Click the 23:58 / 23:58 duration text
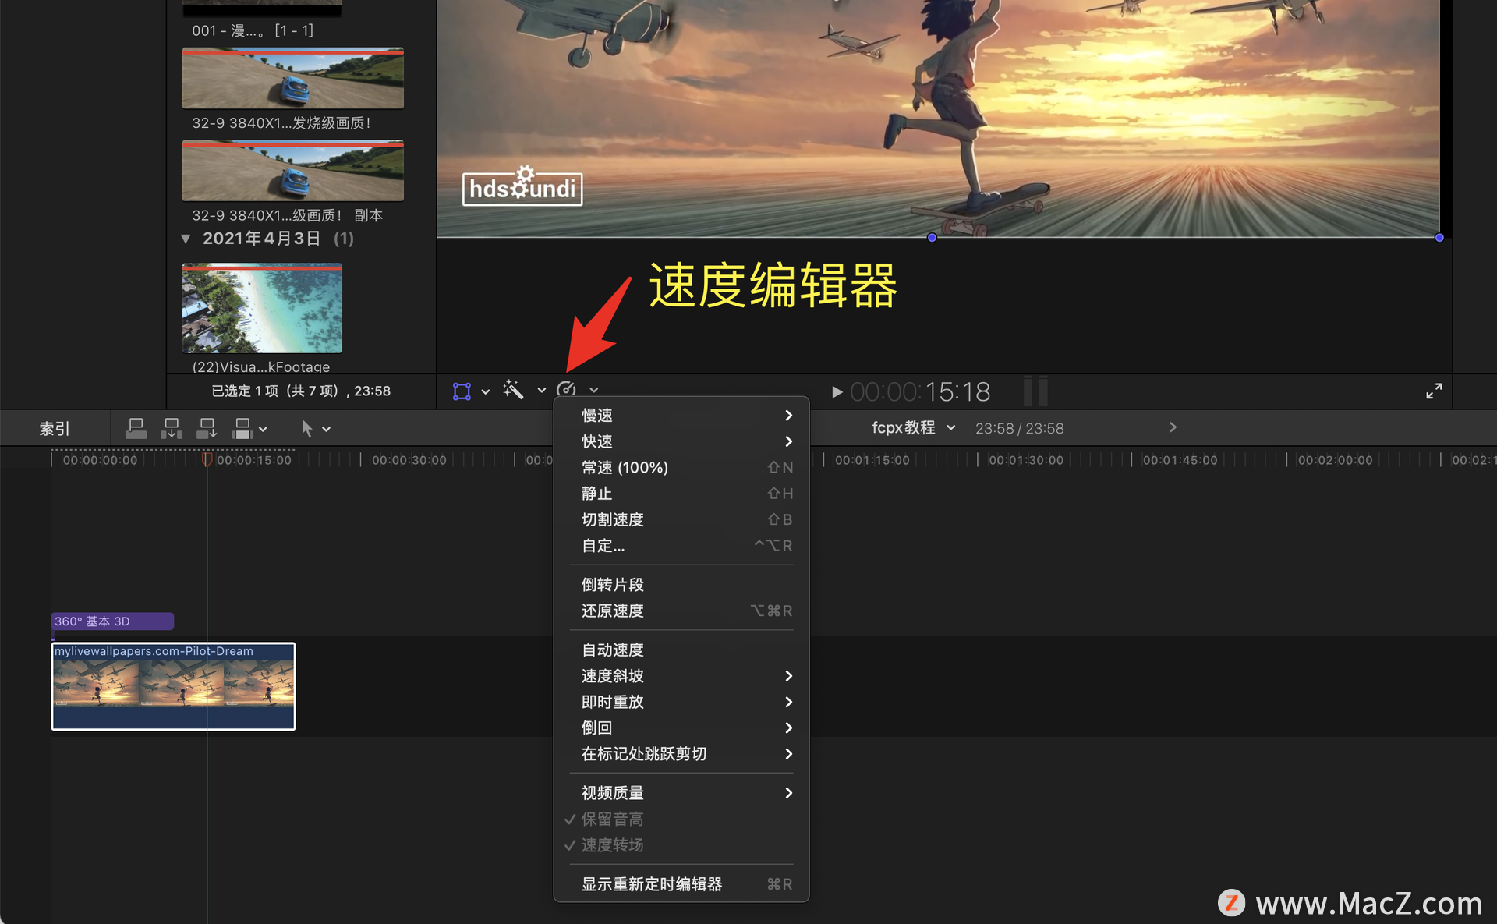 pos(1019,428)
